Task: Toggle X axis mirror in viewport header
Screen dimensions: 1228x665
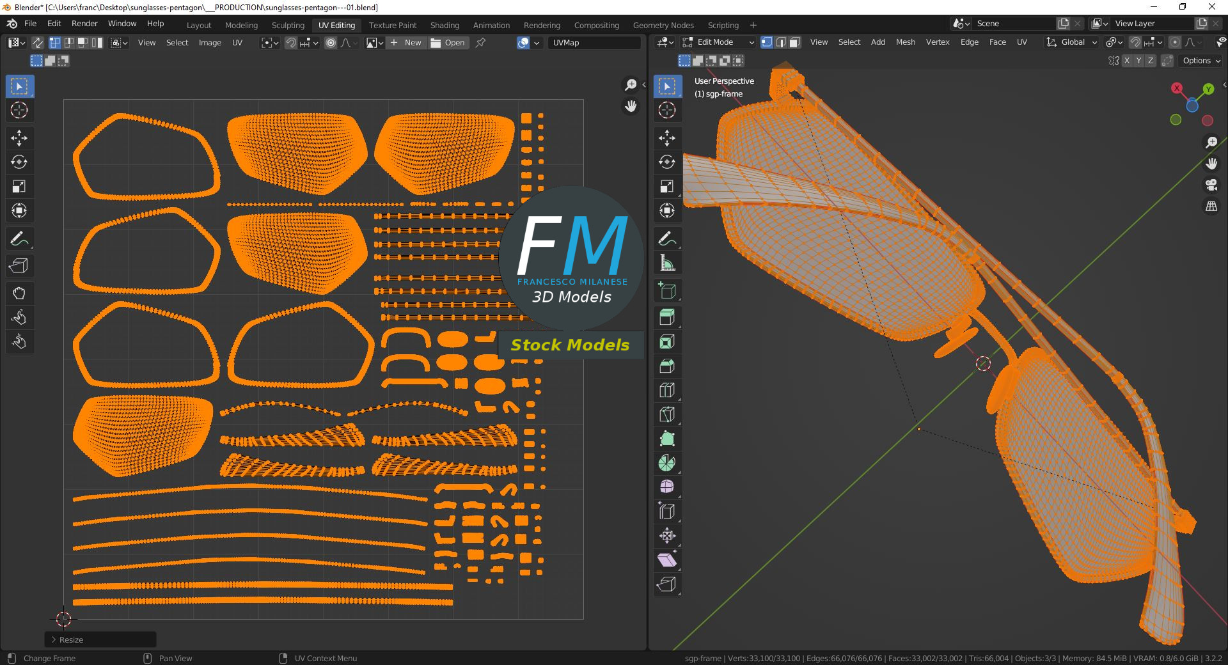Action: [1127, 61]
